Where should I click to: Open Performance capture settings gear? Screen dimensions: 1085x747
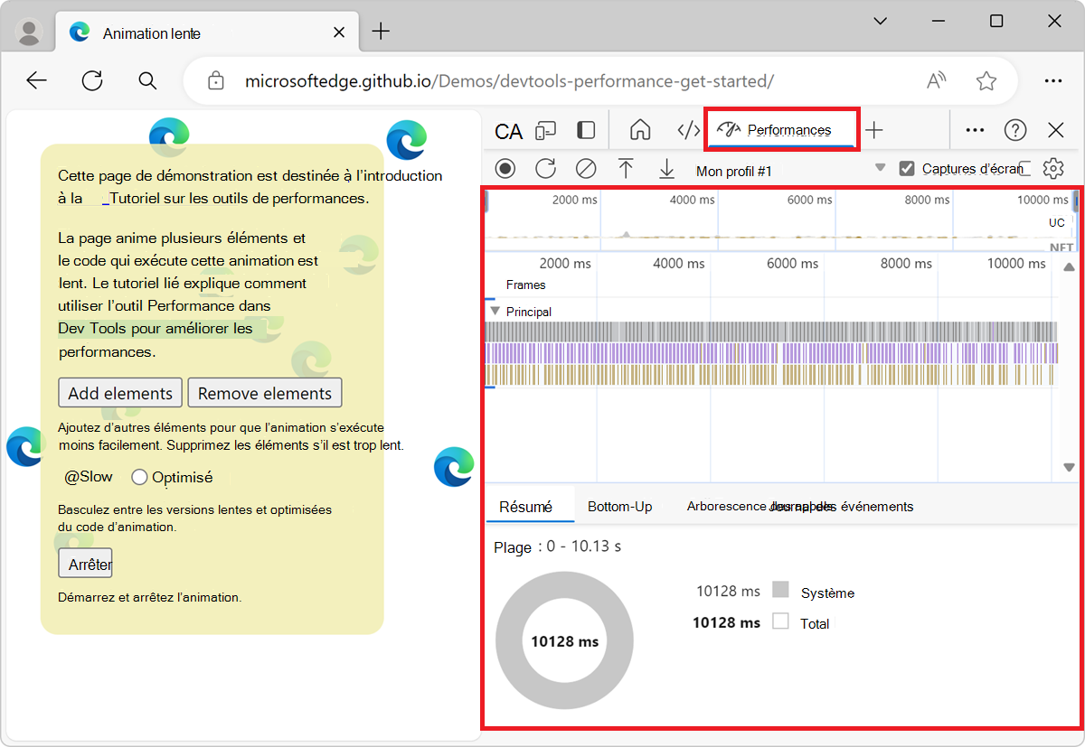click(1052, 169)
